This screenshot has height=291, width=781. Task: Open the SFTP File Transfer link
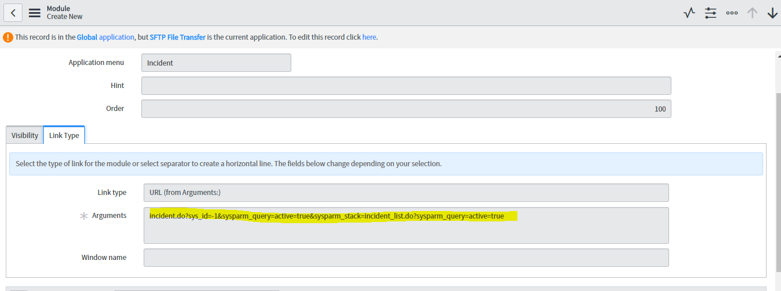[178, 37]
